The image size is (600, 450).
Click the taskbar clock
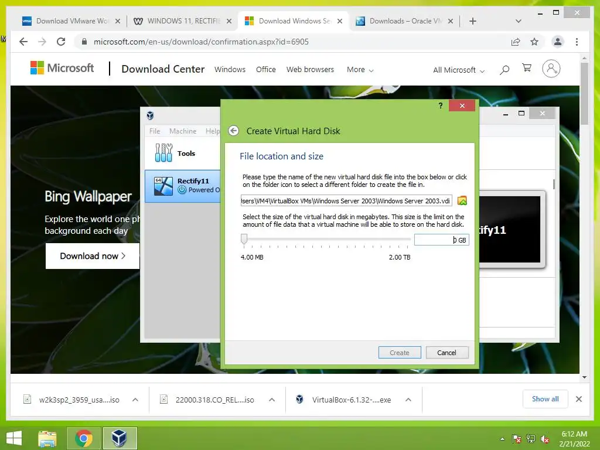tap(574, 439)
